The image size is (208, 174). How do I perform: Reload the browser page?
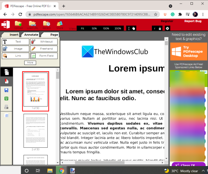(20, 14)
